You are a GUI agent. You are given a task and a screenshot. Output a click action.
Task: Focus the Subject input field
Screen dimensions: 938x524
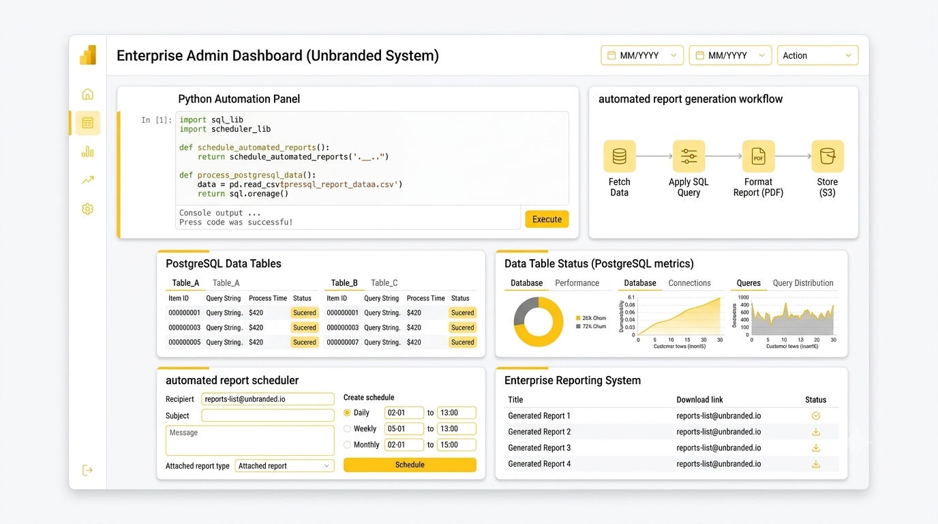pos(268,416)
